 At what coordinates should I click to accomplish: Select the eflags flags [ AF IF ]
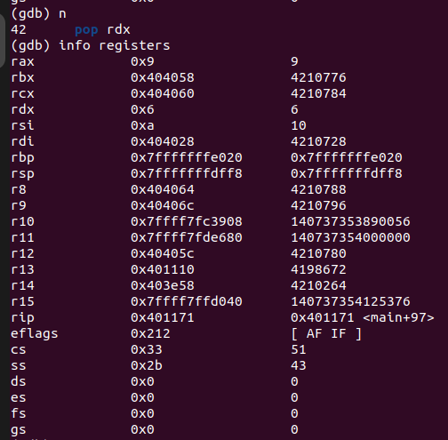pos(326,333)
